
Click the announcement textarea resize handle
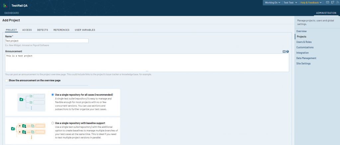pyautogui.click(x=147, y=71)
